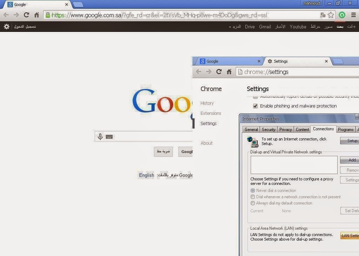This screenshot has height=256, width=359.
Task: Switch to Programs tab in Internet Properties
Action: pyautogui.click(x=345, y=130)
